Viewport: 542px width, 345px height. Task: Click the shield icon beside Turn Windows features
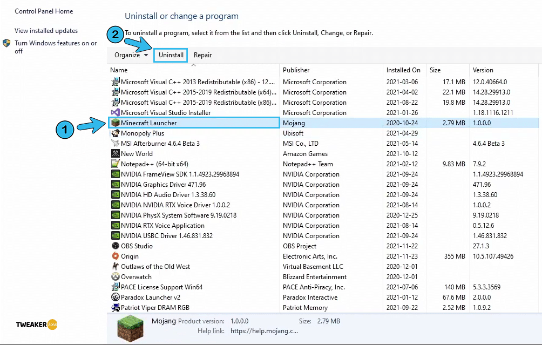(6, 43)
